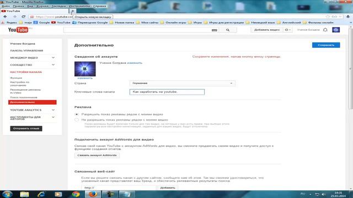Open Функции under channel settings
Screen dimensions: 353x198
tap(16, 78)
